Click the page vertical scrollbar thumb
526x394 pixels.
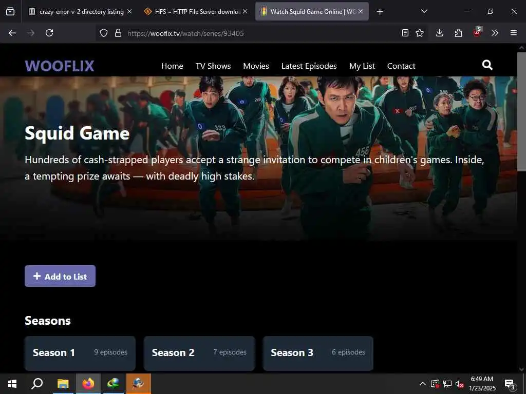coord(521,112)
